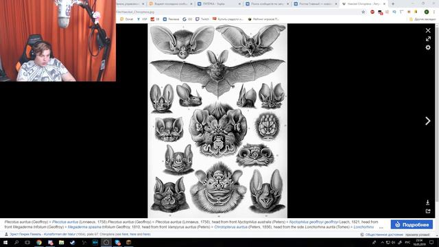Image resolution: width=439 pixels, height=247 pixels.
Task: Open the GG bookmark
Action: click(x=187, y=19)
